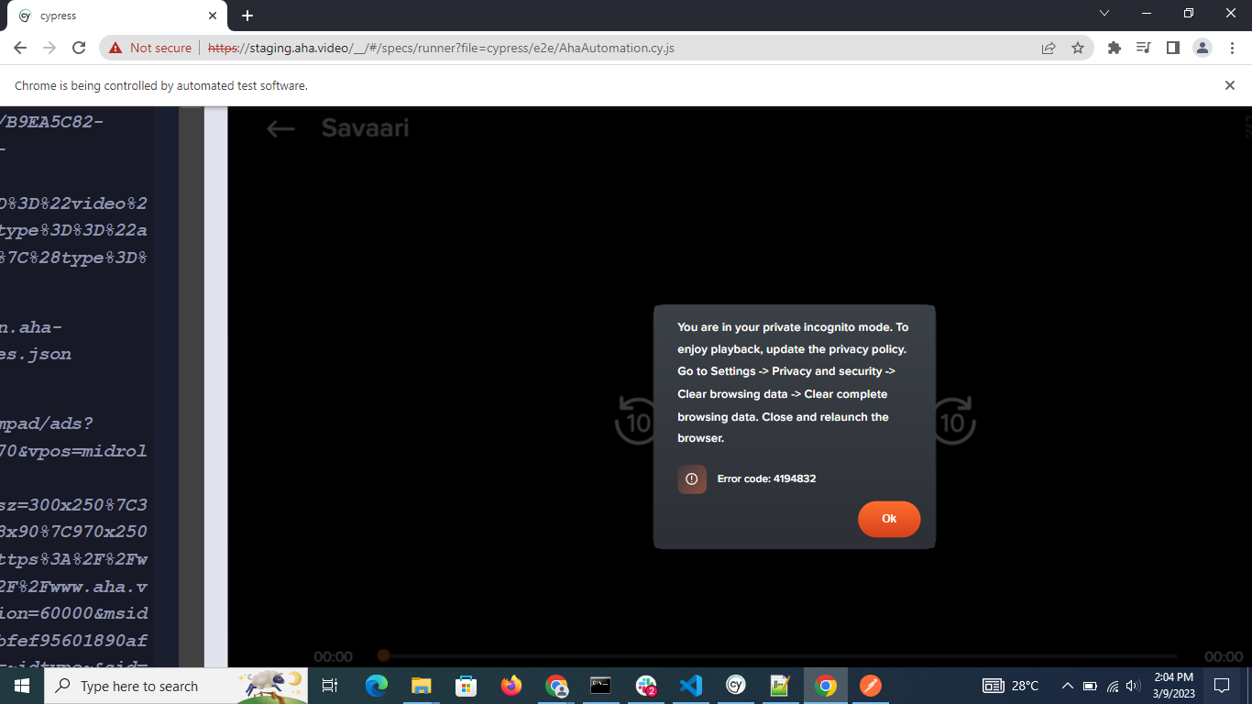Click the taskbar search box
This screenshot has width=1252, height=704.
(x=174, y=686)
